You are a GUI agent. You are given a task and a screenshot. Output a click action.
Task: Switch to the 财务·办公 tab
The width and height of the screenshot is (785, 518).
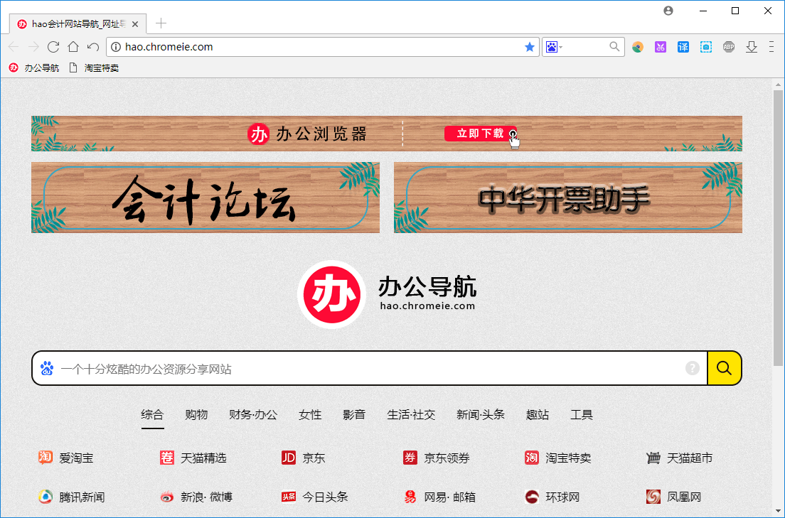(253, 414)
